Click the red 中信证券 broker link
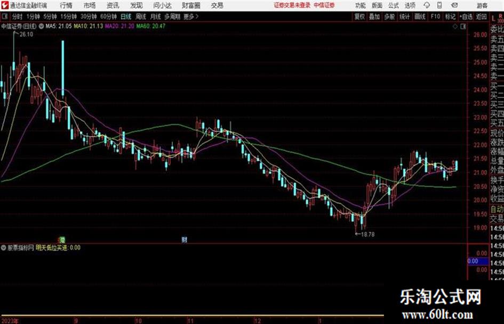This screenshot has width=504, height=324. click(x=324, y=5)
